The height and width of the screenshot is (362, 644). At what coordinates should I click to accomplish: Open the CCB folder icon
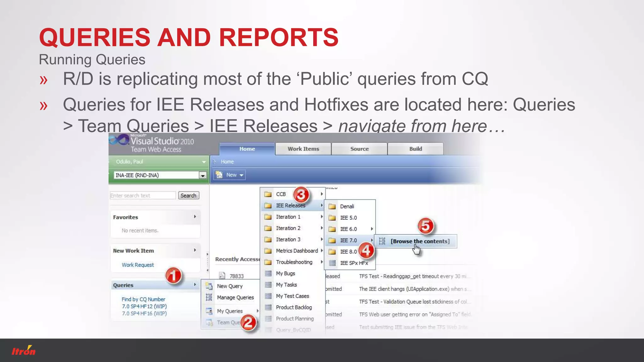click(x=268, y=194)
